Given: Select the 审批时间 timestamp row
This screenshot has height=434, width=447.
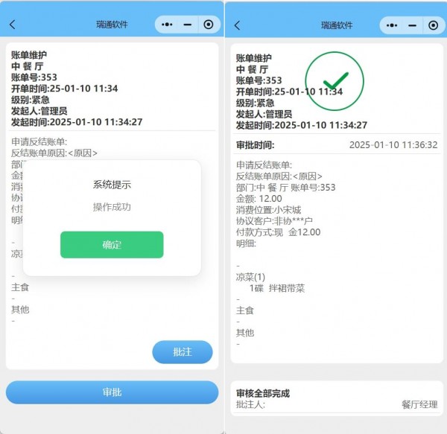Looking at the screenshot, I should 337,145.
